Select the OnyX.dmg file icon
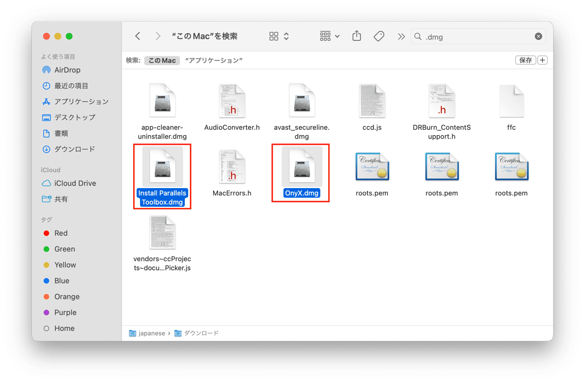Screen dimensions: 585x383 (301, 166)
